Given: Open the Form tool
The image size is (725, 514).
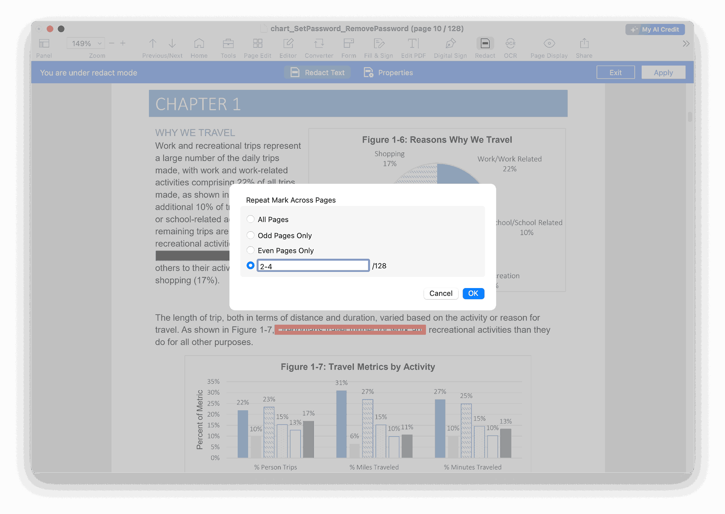Looking at the screenshot, I should coord(349,43).
